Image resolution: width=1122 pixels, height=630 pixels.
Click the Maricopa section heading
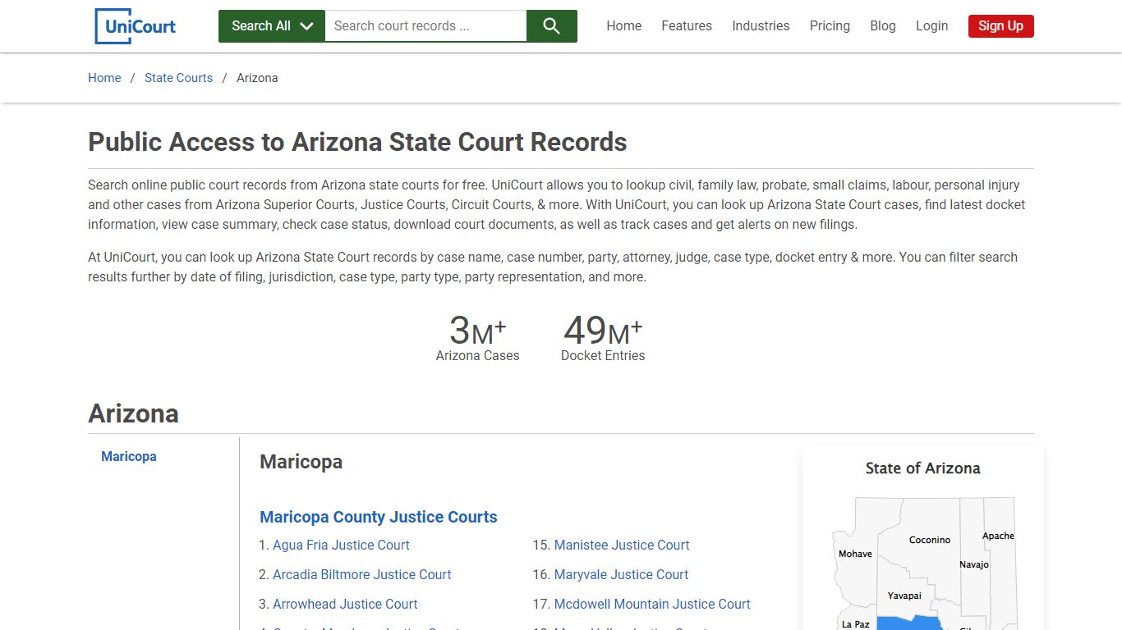pos(301,462)
